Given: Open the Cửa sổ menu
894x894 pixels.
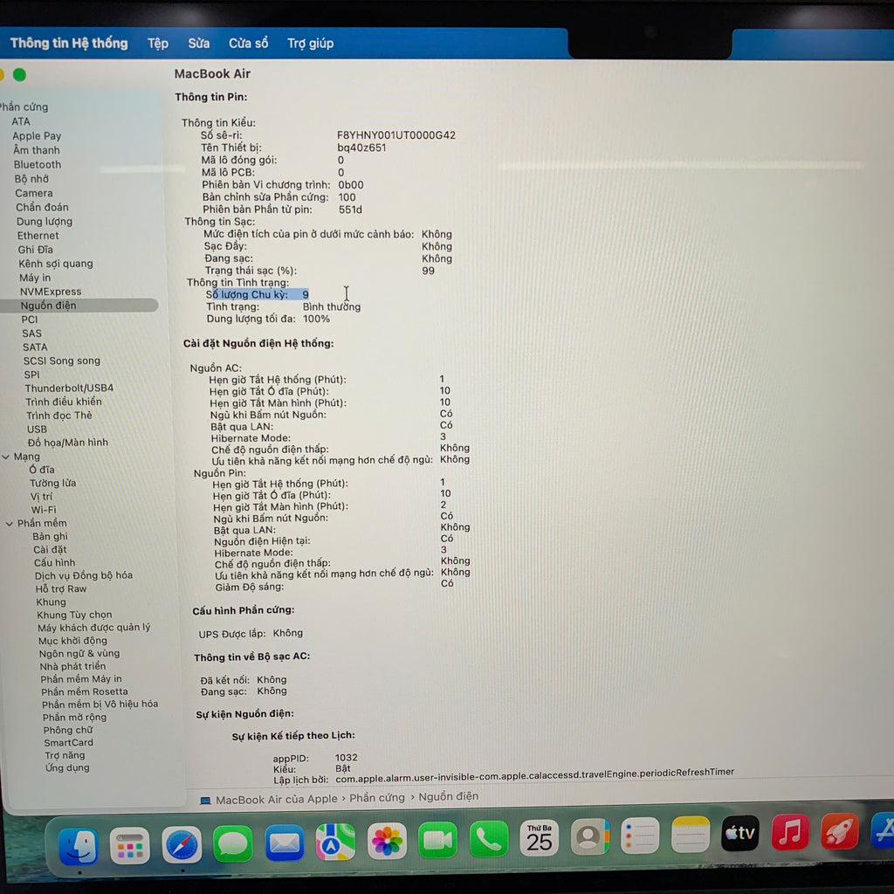Looking at the screenshot, I should 249,44.
